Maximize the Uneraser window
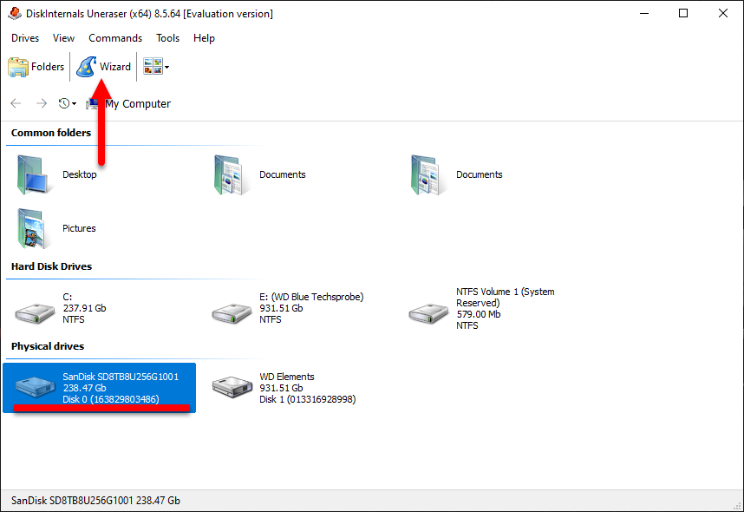 (683, 13)
